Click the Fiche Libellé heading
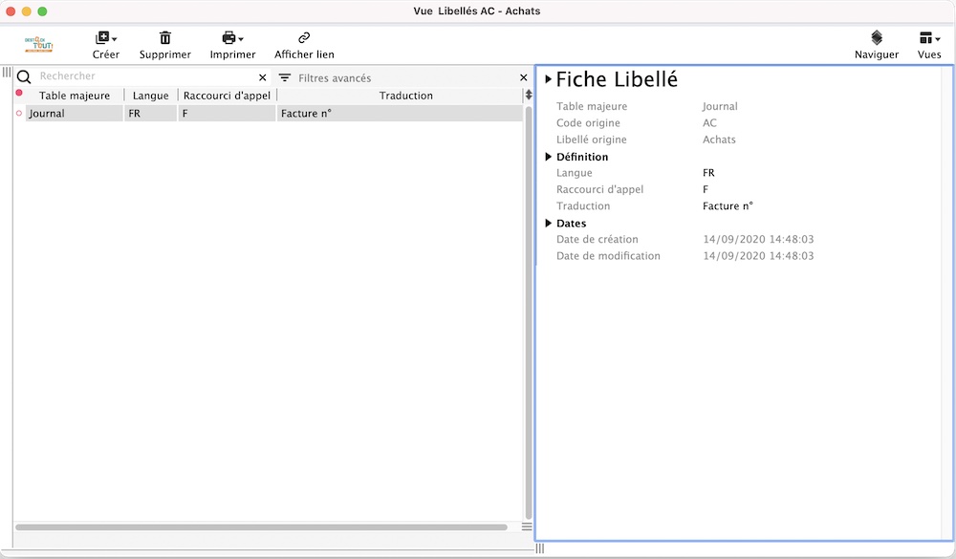Screen dimensions: 956x559 [617, 79]
